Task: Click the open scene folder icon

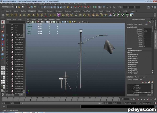Action: coord(19,7)
